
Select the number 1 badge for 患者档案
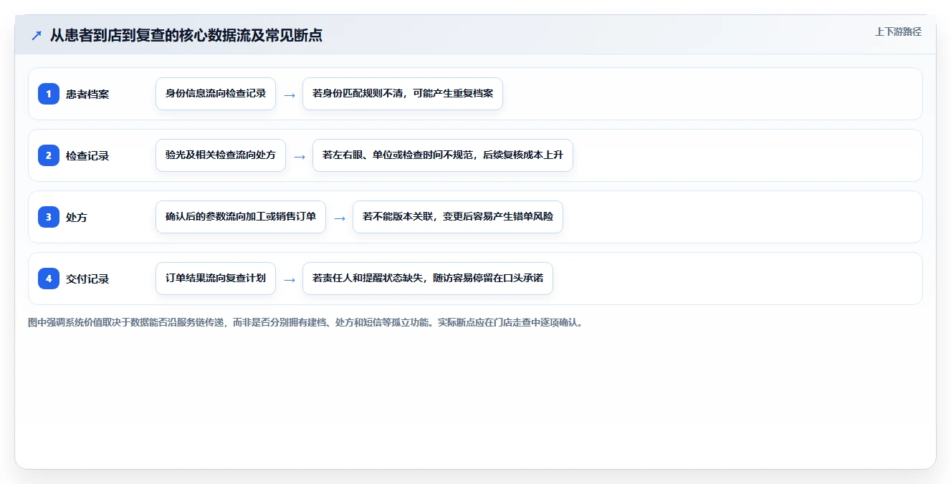[x=49, y=94]
